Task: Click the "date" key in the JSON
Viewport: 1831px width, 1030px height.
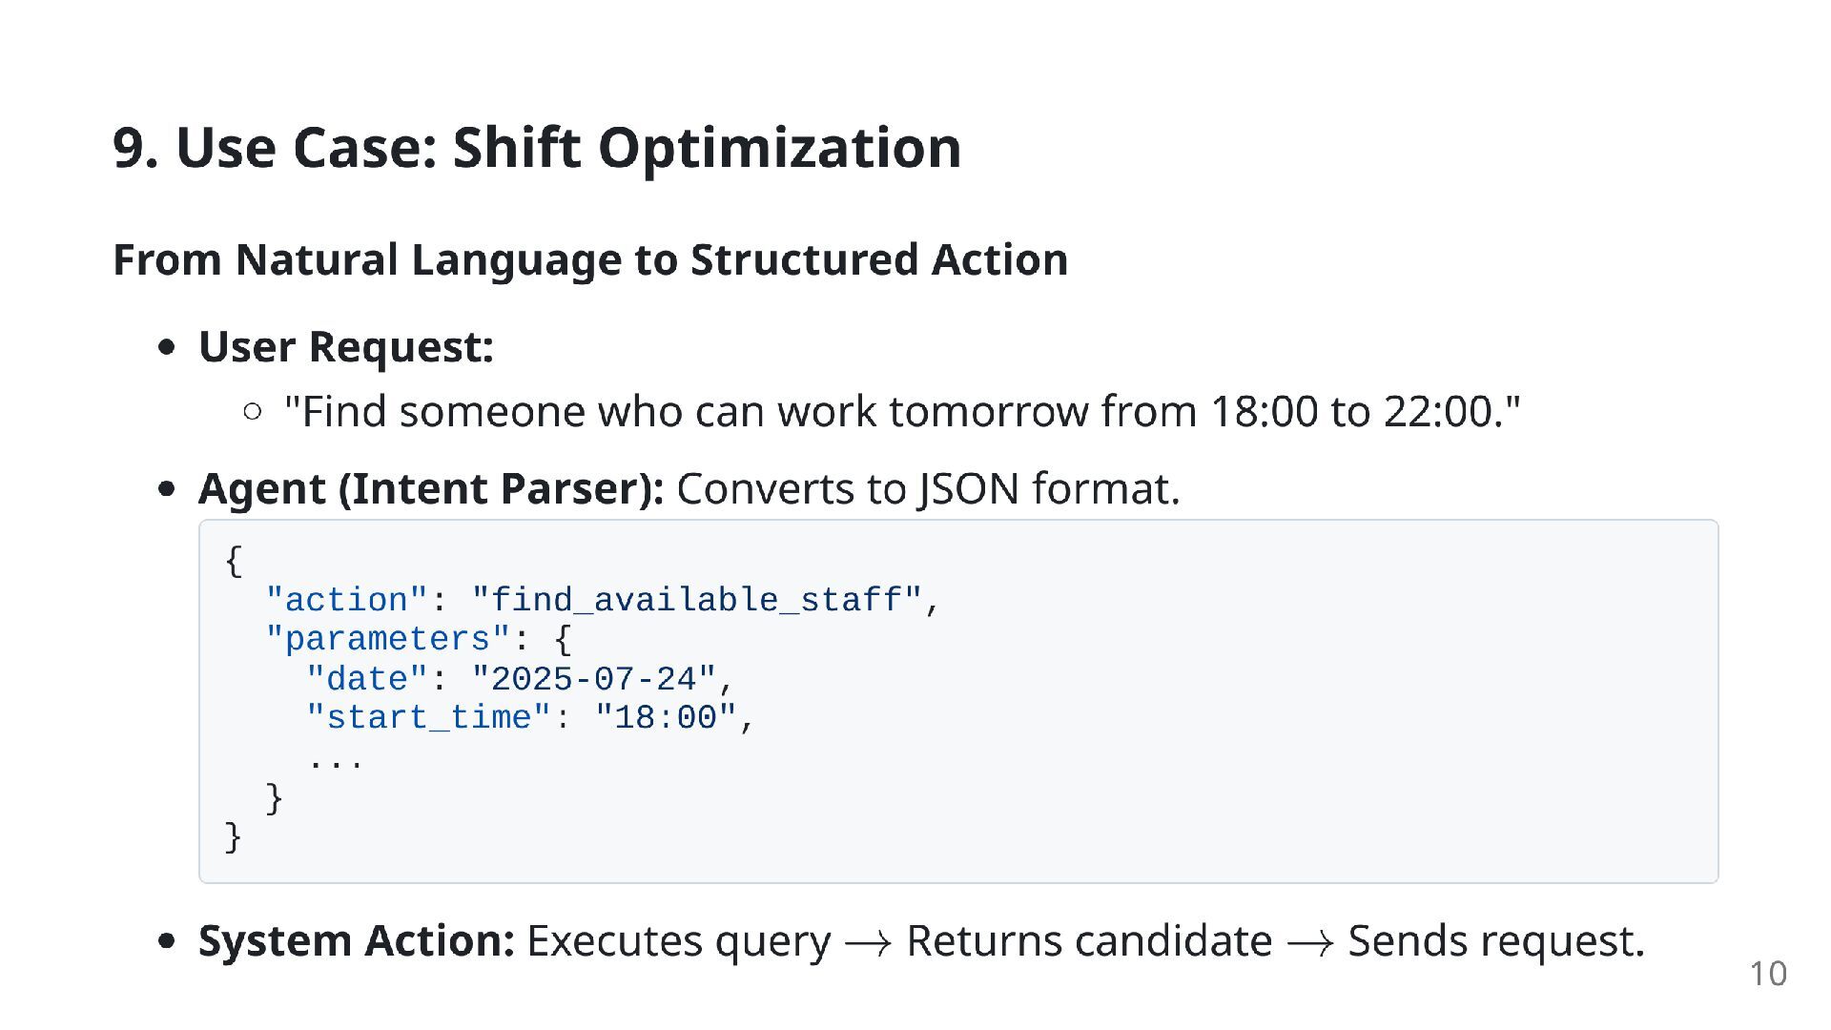Action: (x=366, y=680)
